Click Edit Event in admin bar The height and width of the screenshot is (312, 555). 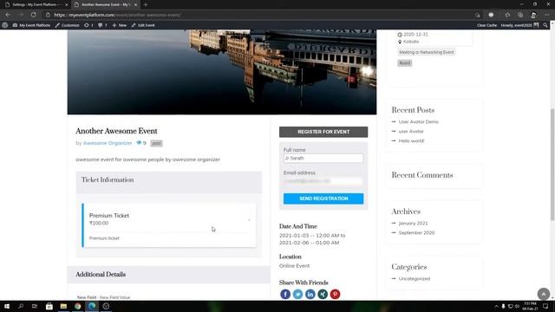pos(143,25)
